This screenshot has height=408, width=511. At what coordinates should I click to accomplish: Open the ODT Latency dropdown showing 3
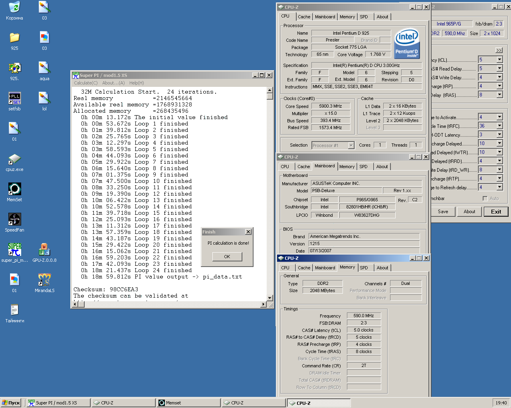(499, 135)
